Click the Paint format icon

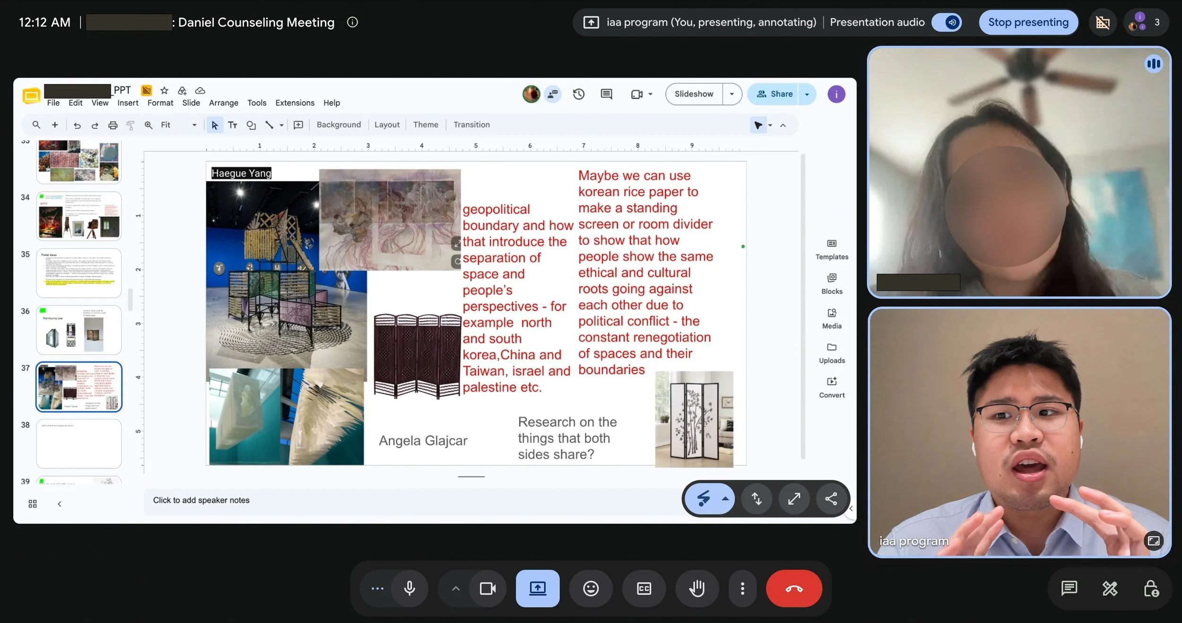click(x=130, y=125)
